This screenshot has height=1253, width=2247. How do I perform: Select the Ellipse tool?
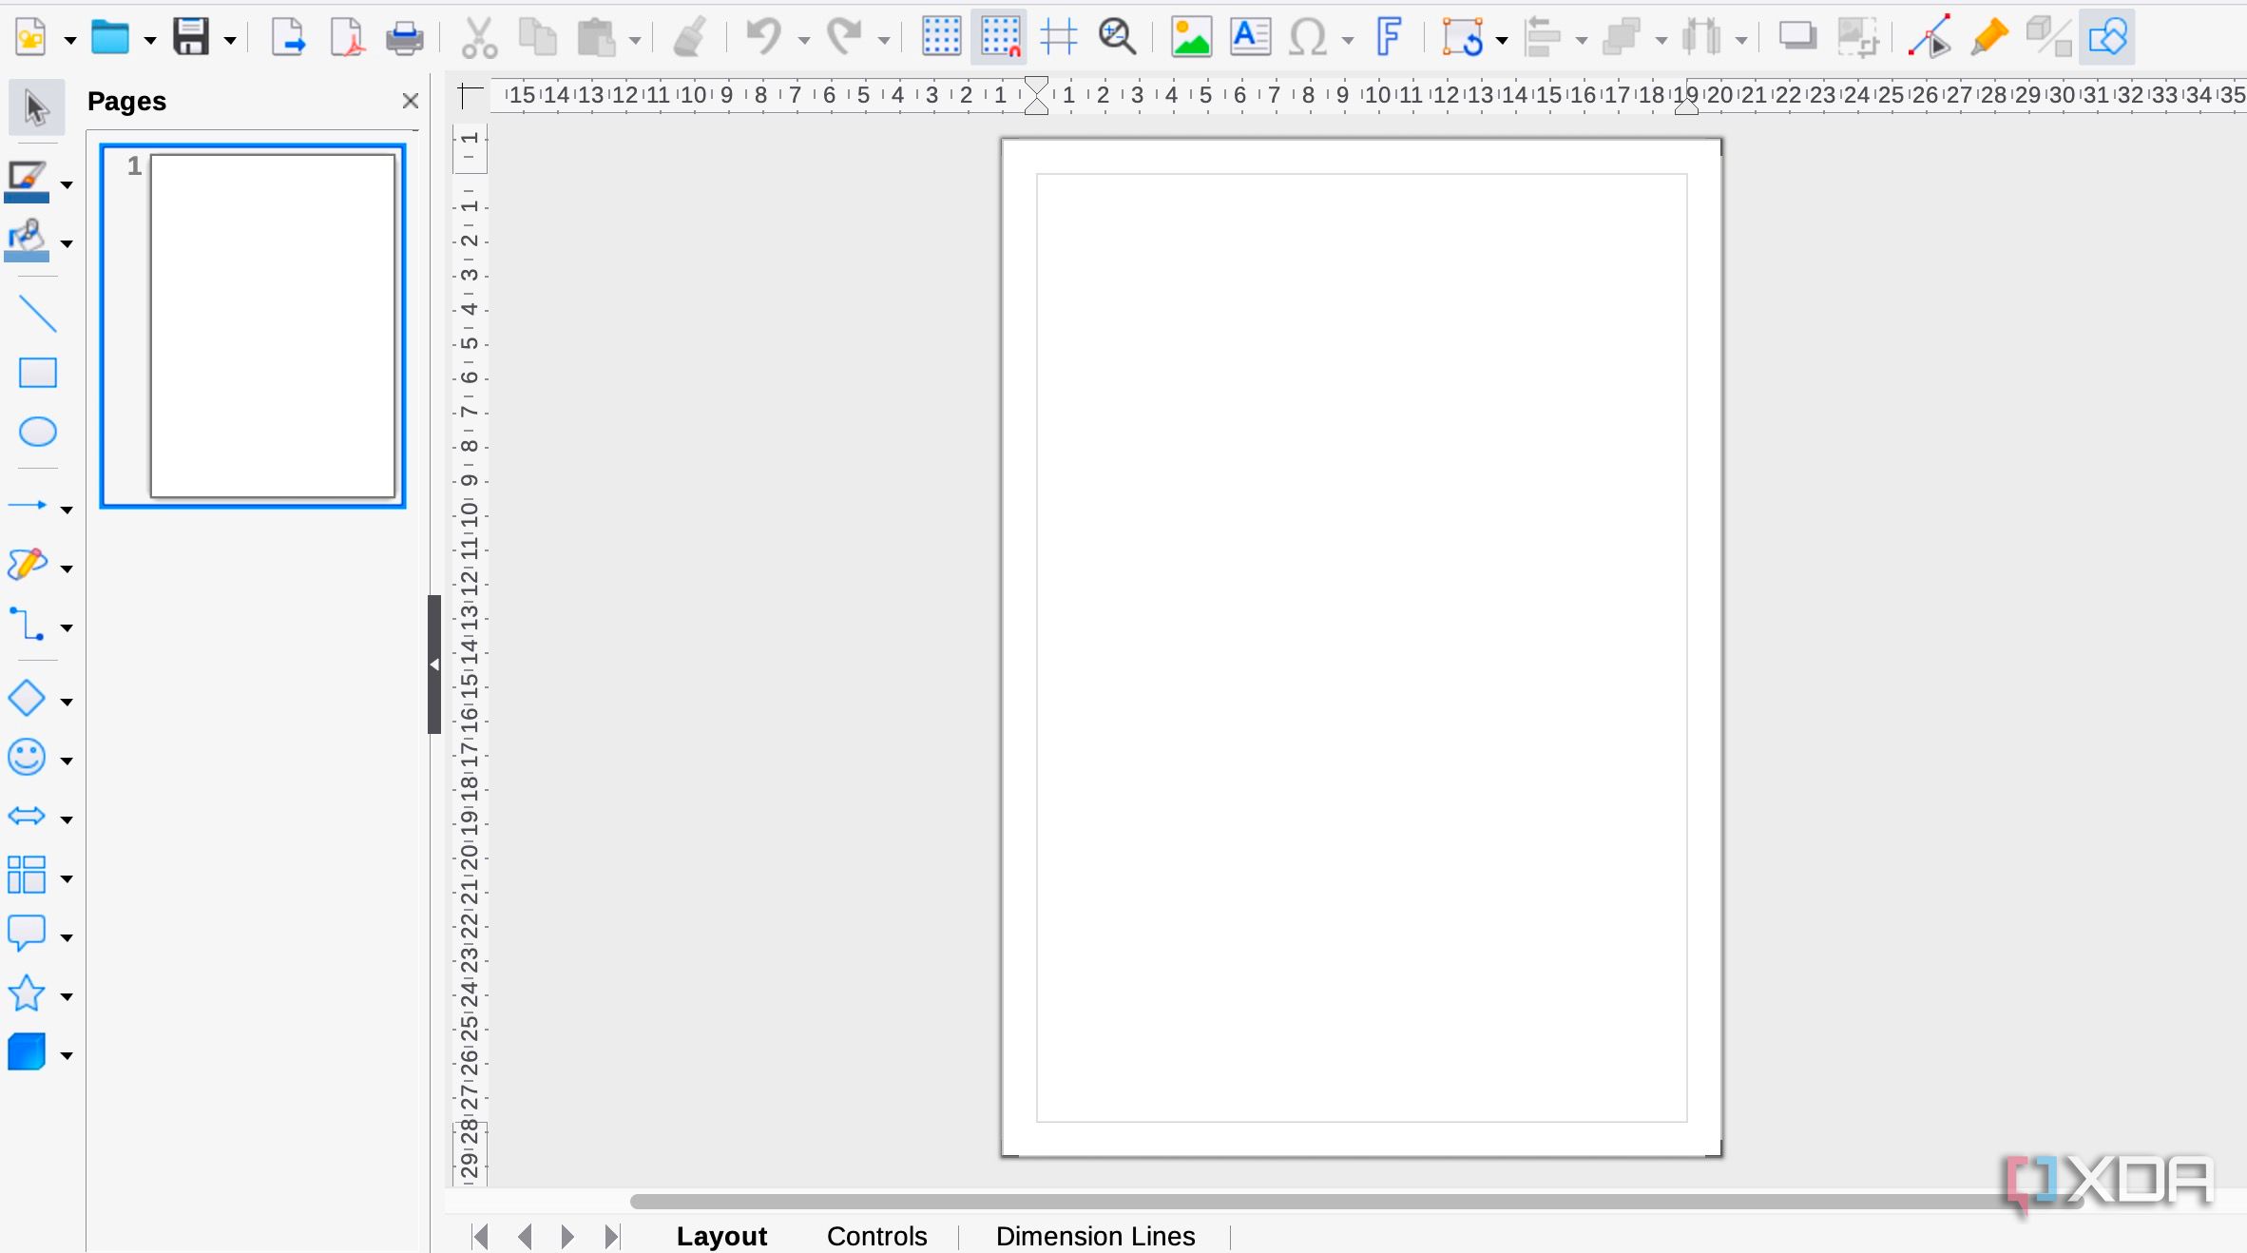(38, 432)
